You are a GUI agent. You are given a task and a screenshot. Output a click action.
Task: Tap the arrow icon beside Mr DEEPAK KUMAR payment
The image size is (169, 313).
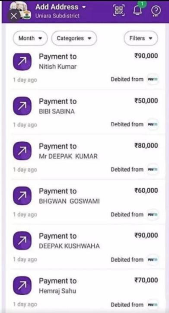click(22, 151)
